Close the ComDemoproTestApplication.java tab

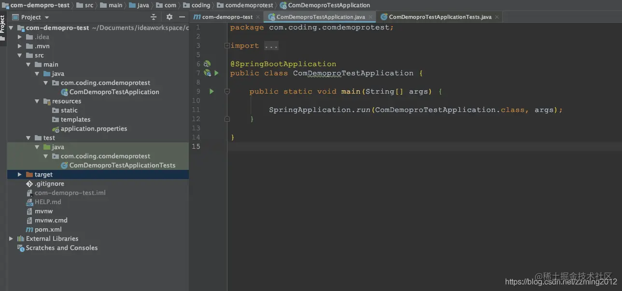[370, 17]
